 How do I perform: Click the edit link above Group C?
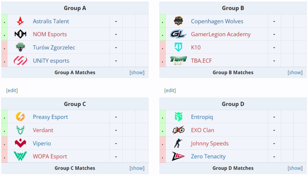click(12, 91)
